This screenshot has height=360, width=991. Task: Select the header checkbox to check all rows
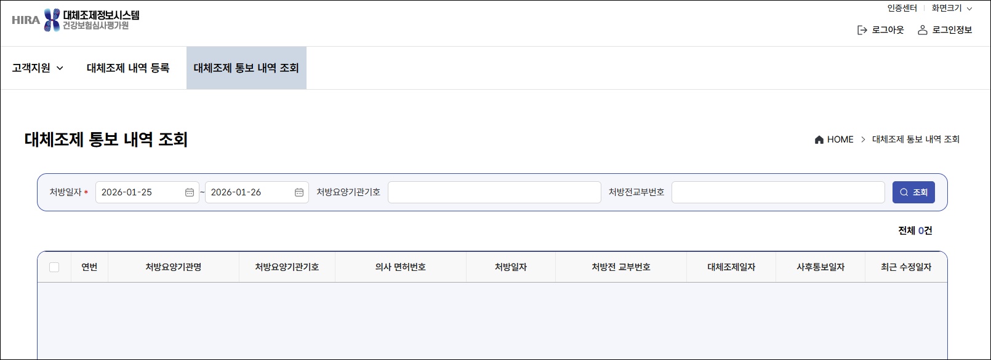click(54, 267)
